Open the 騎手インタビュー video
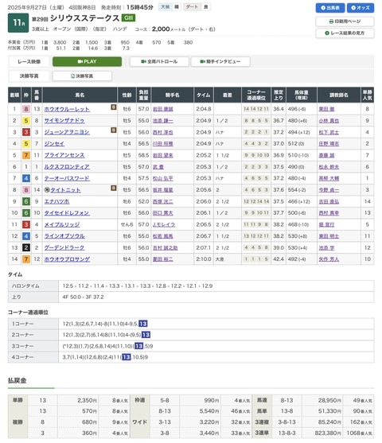 220,61
